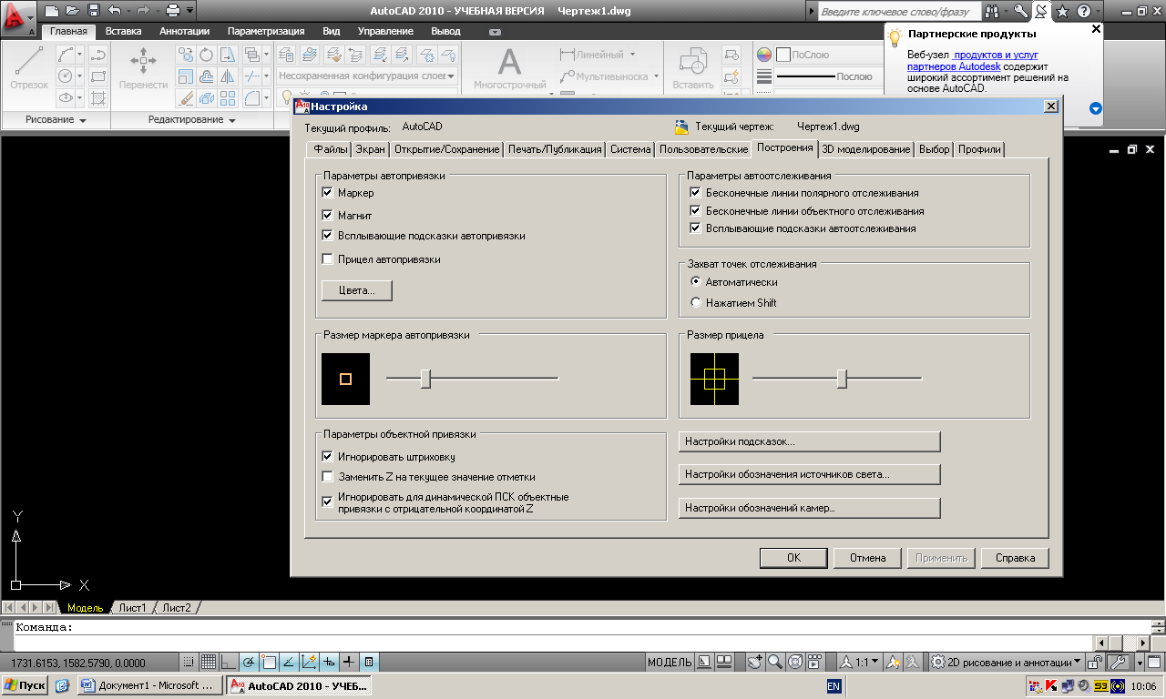
Task: Open the Communication Center satellite dish icon
Action: pos(1041,11)
